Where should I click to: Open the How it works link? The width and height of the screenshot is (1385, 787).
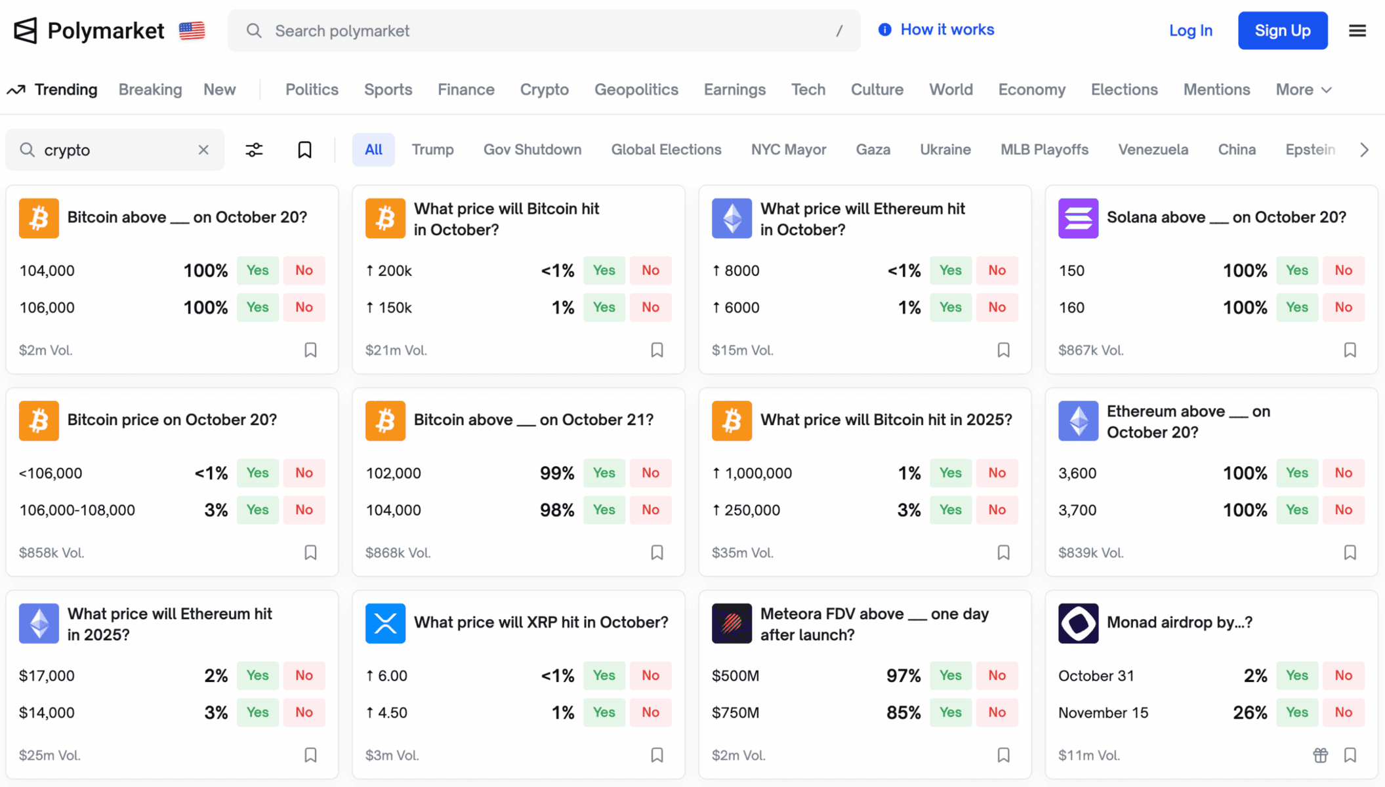[946, 30]
